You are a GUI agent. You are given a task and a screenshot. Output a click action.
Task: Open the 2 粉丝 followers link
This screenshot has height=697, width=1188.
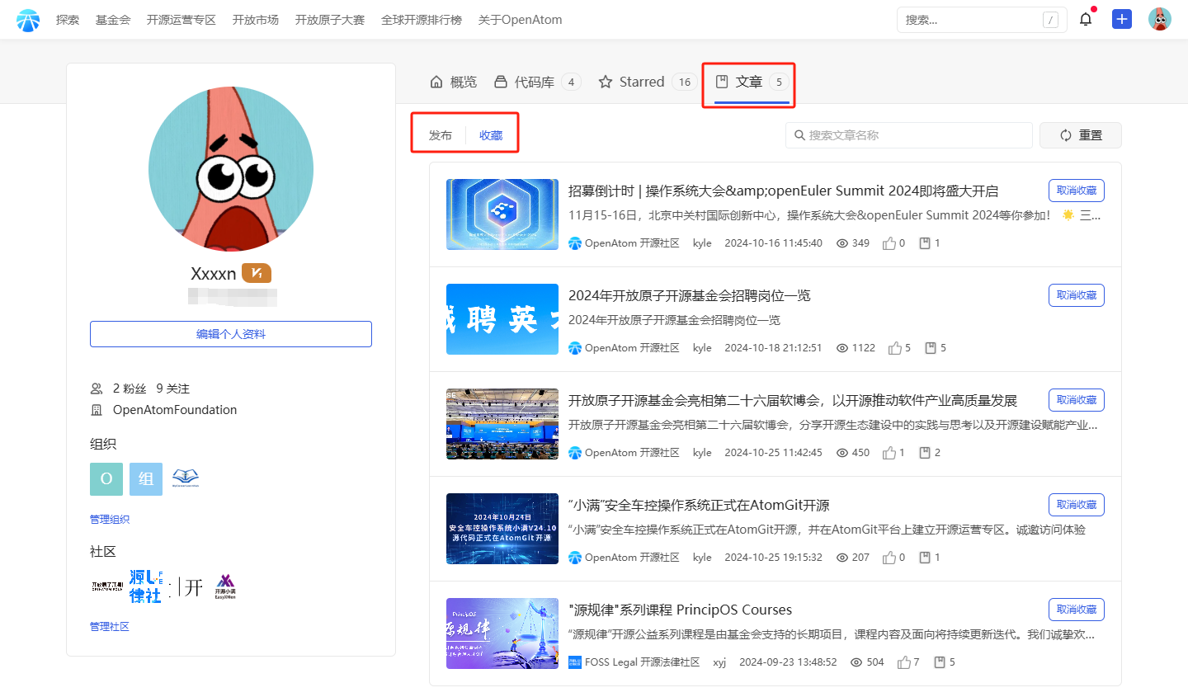pyautogui.click(x=130, y=389)
